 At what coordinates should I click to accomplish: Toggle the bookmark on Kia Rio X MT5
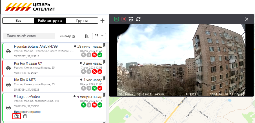tap(105, 78)
